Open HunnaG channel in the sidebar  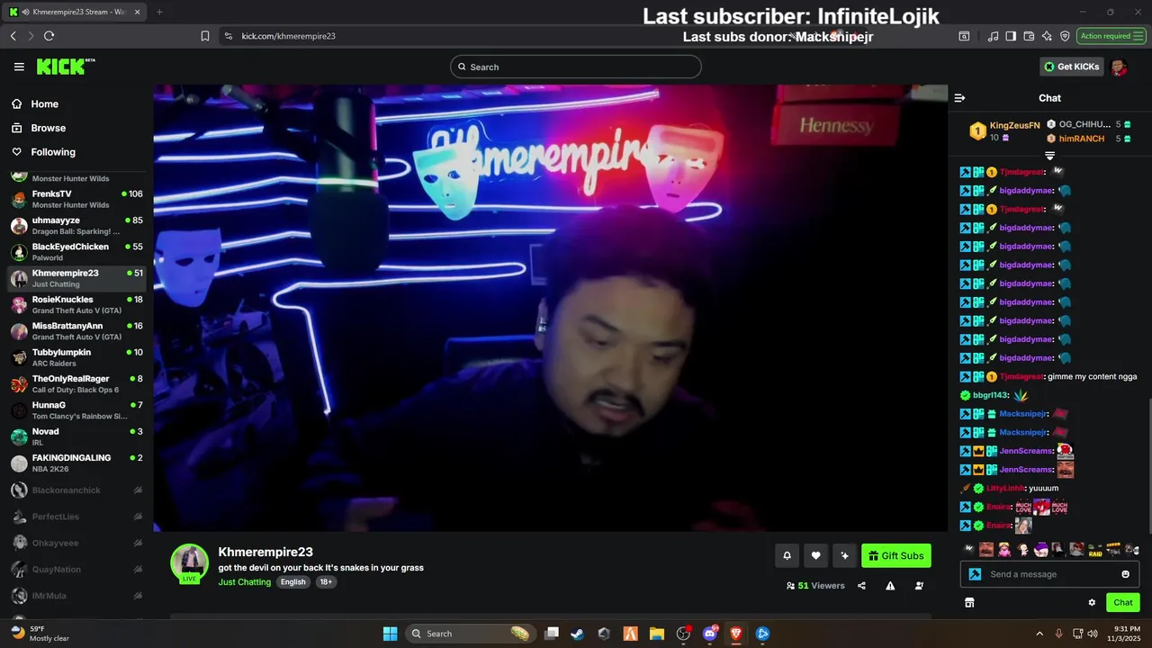[x=76, y=410]
